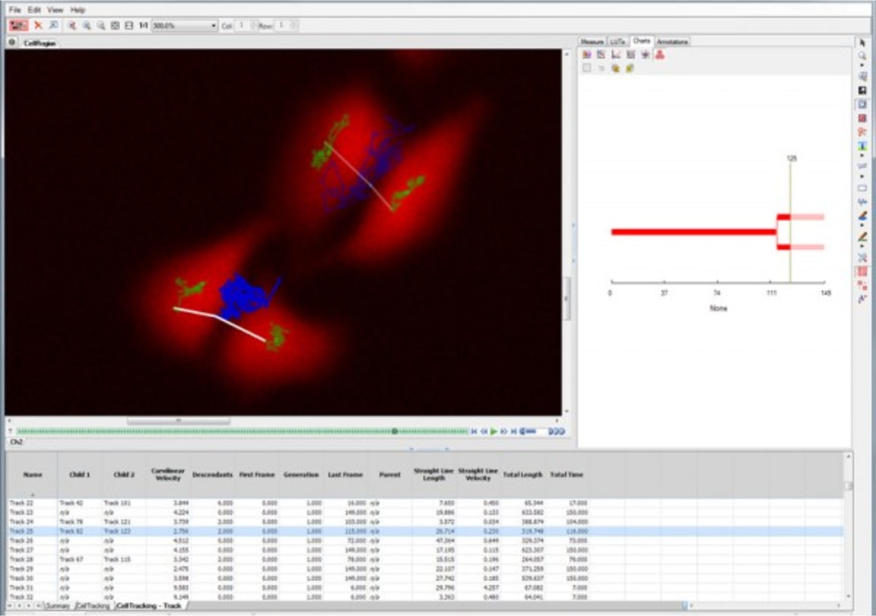Increase the Col value using its stepper
The image size is (876, 616).
tap(252, 23)
